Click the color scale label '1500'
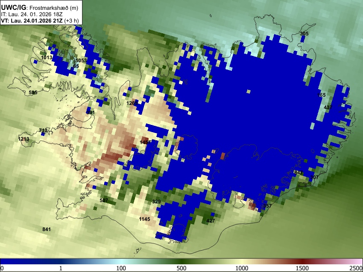This screenshot has height=272, width=363. pos(302,268)
